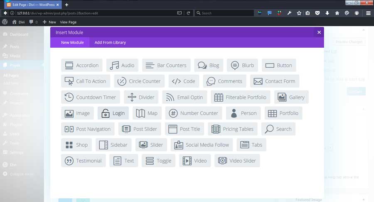Add the Button module
Screen dimensions: 374x202
tap(279, 65)
